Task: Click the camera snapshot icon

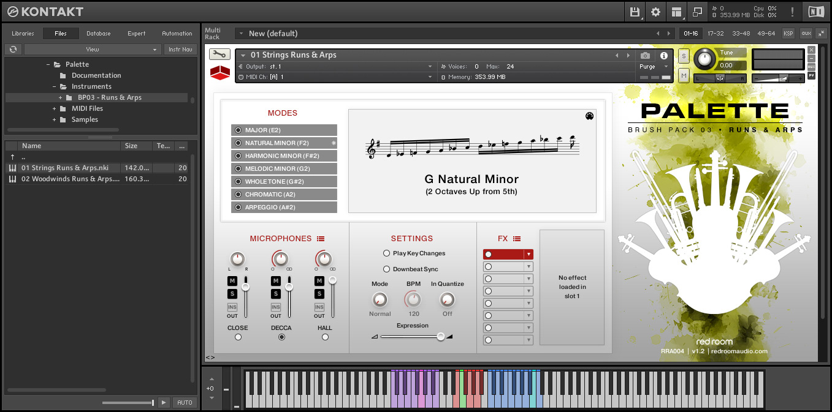Action: (645, 56)
